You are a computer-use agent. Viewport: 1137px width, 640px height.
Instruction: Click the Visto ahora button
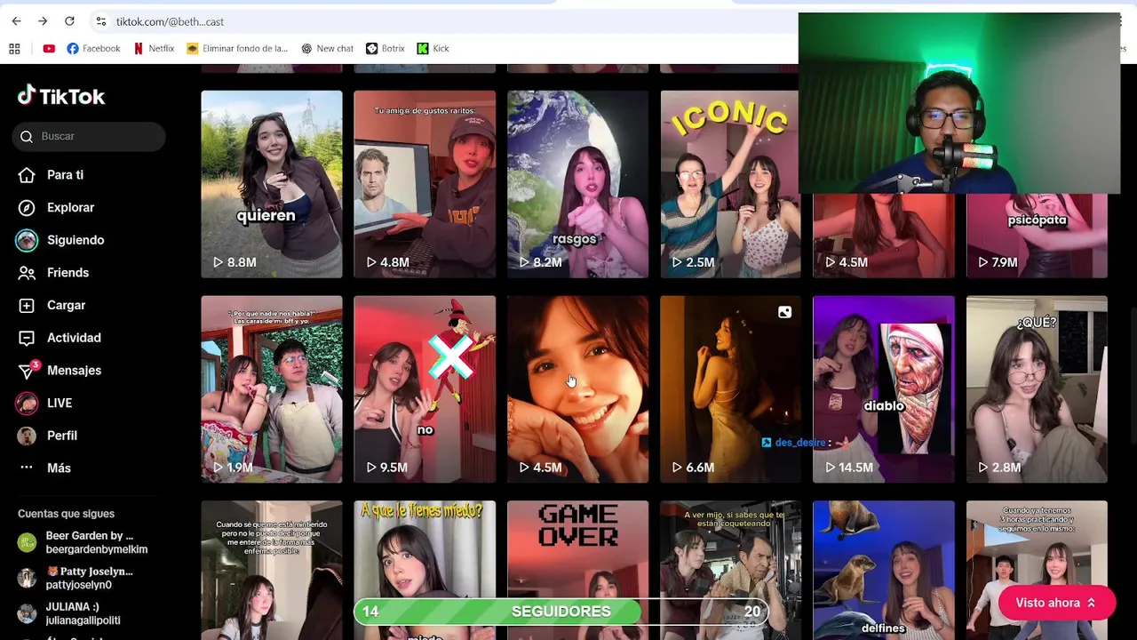(1056, 603)
